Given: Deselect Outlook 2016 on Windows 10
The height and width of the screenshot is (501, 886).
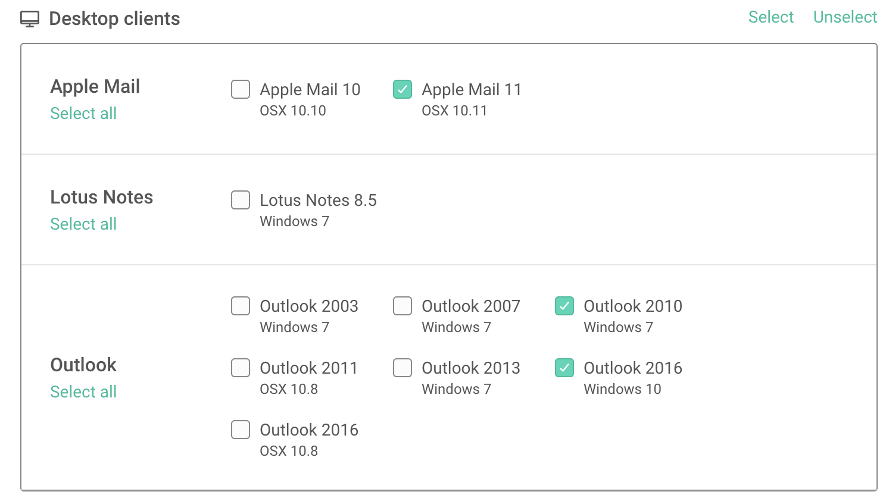Looking at the screenshot, I should pos(564,368).
